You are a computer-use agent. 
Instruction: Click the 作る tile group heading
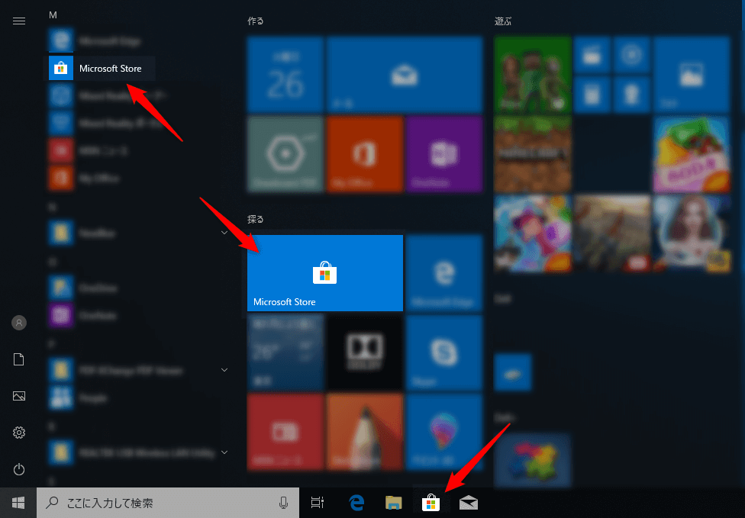(x=256, y=21)
